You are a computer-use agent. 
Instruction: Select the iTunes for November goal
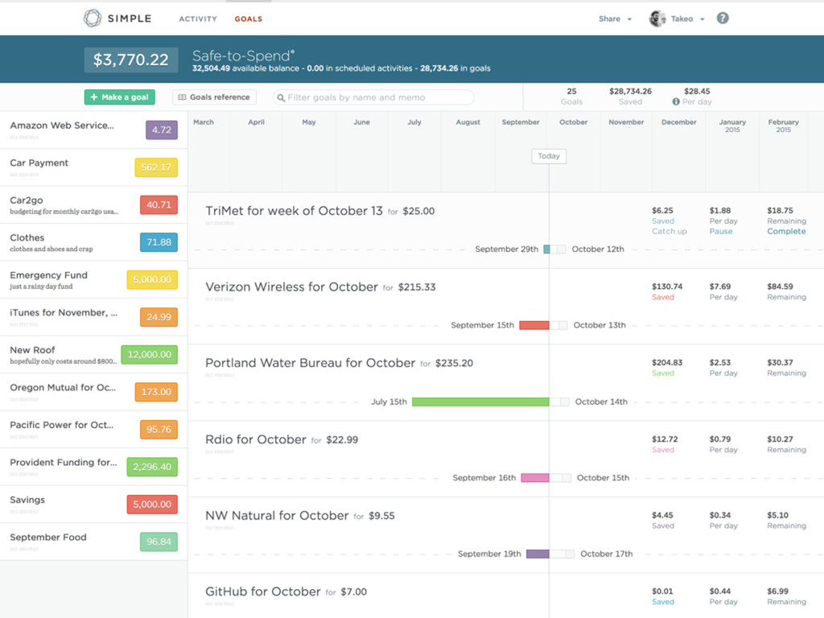pos(93,317)
